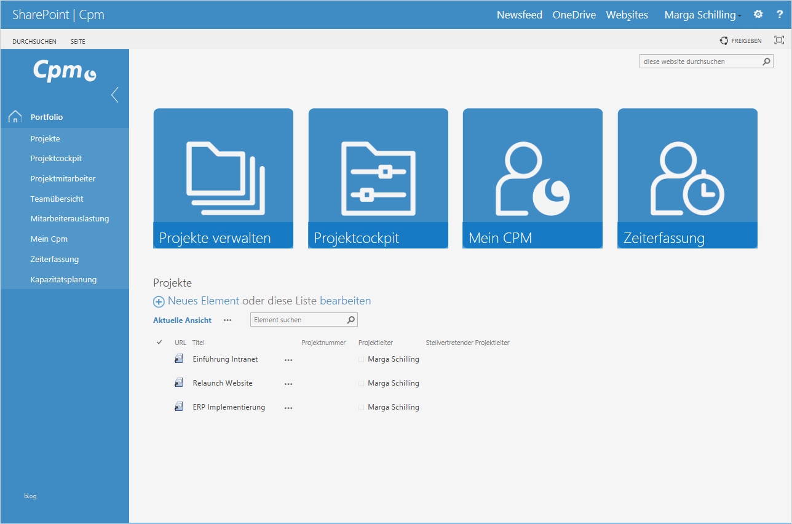
Task: Click URL icon for Relaunch Website
Action: pos(179,383)
